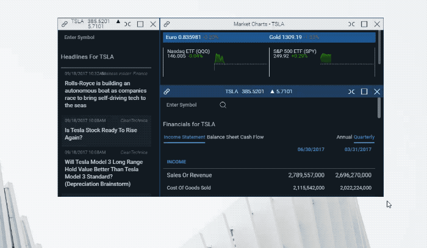Select Annual reporting period
Image resolution: width=427 pixels, height=248 pixels.
(344, 137)
